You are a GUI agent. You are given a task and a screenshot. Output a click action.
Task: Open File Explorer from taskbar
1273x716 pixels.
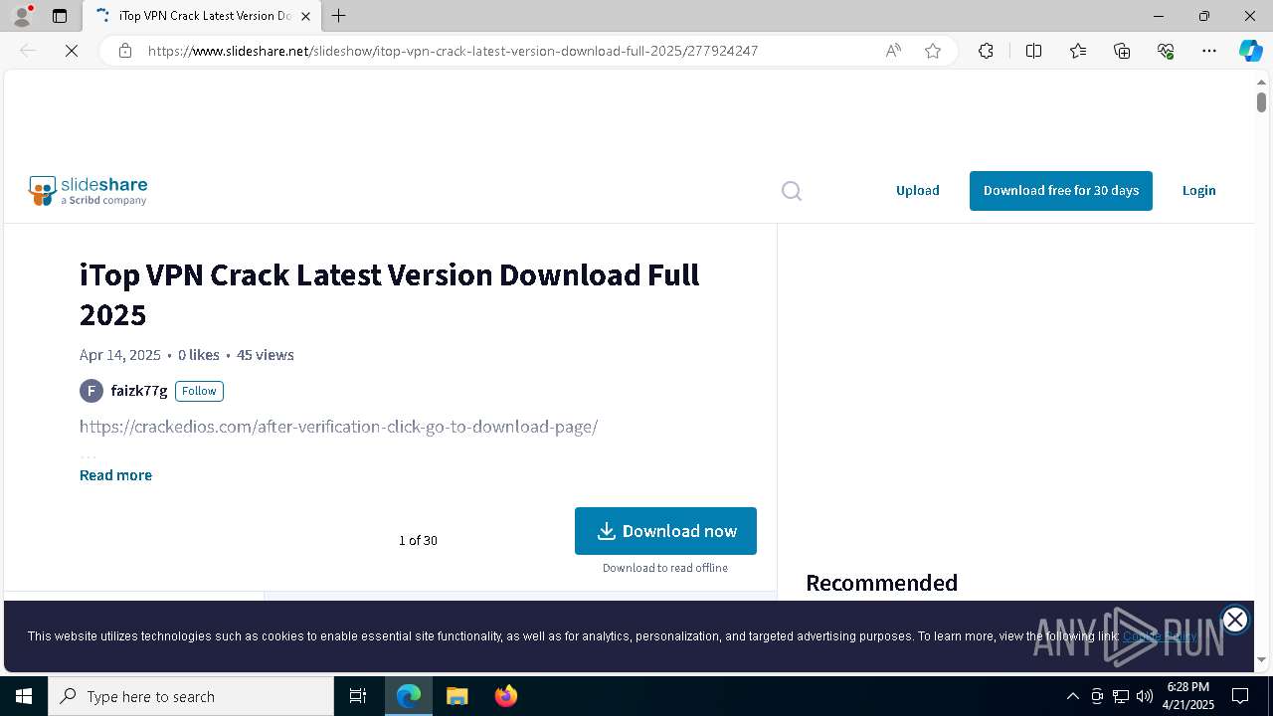pos(456,696)
